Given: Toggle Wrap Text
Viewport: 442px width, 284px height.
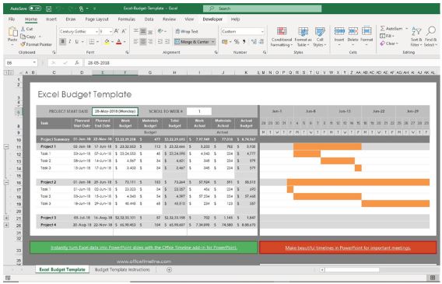Looking at the screenshot, I should (x=187, y=31).
